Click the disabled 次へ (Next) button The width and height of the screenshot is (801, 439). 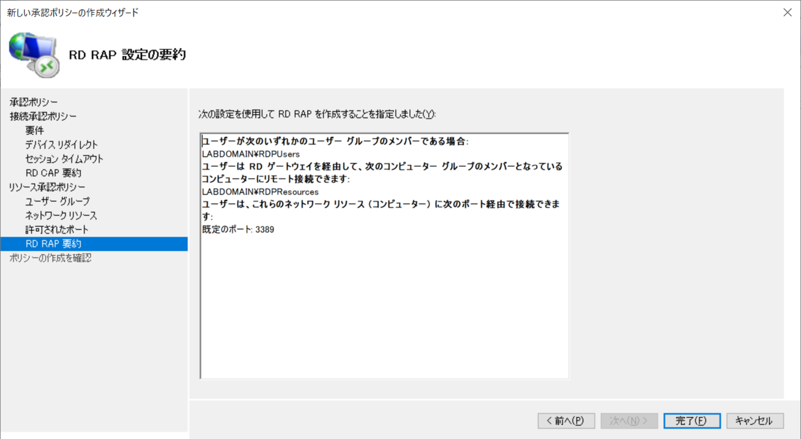click(x=629, y=421)
